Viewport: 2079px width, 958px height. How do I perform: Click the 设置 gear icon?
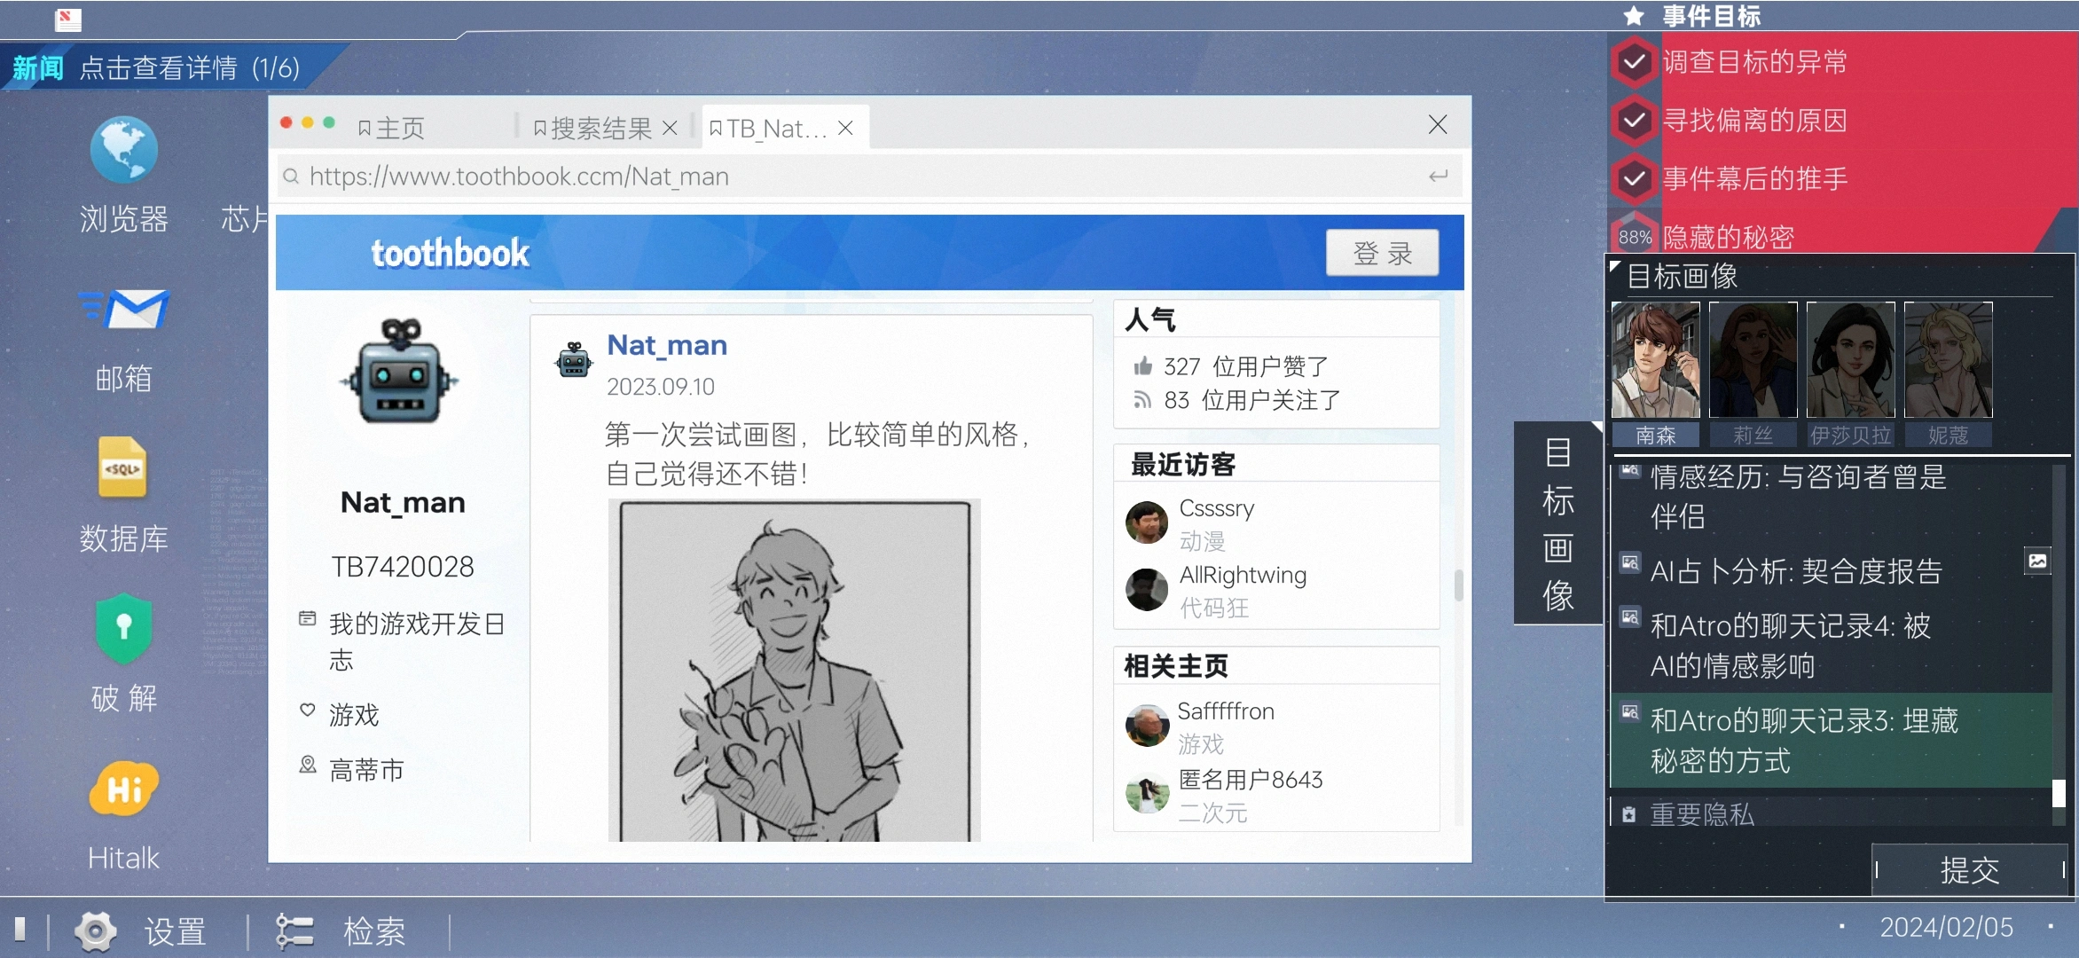[x=95, y=931]
